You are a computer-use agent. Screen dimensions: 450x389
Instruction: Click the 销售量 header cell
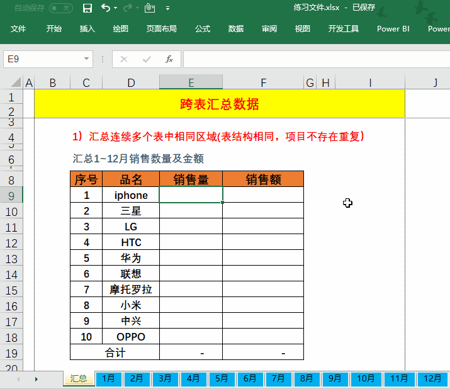tap(191, 179)
